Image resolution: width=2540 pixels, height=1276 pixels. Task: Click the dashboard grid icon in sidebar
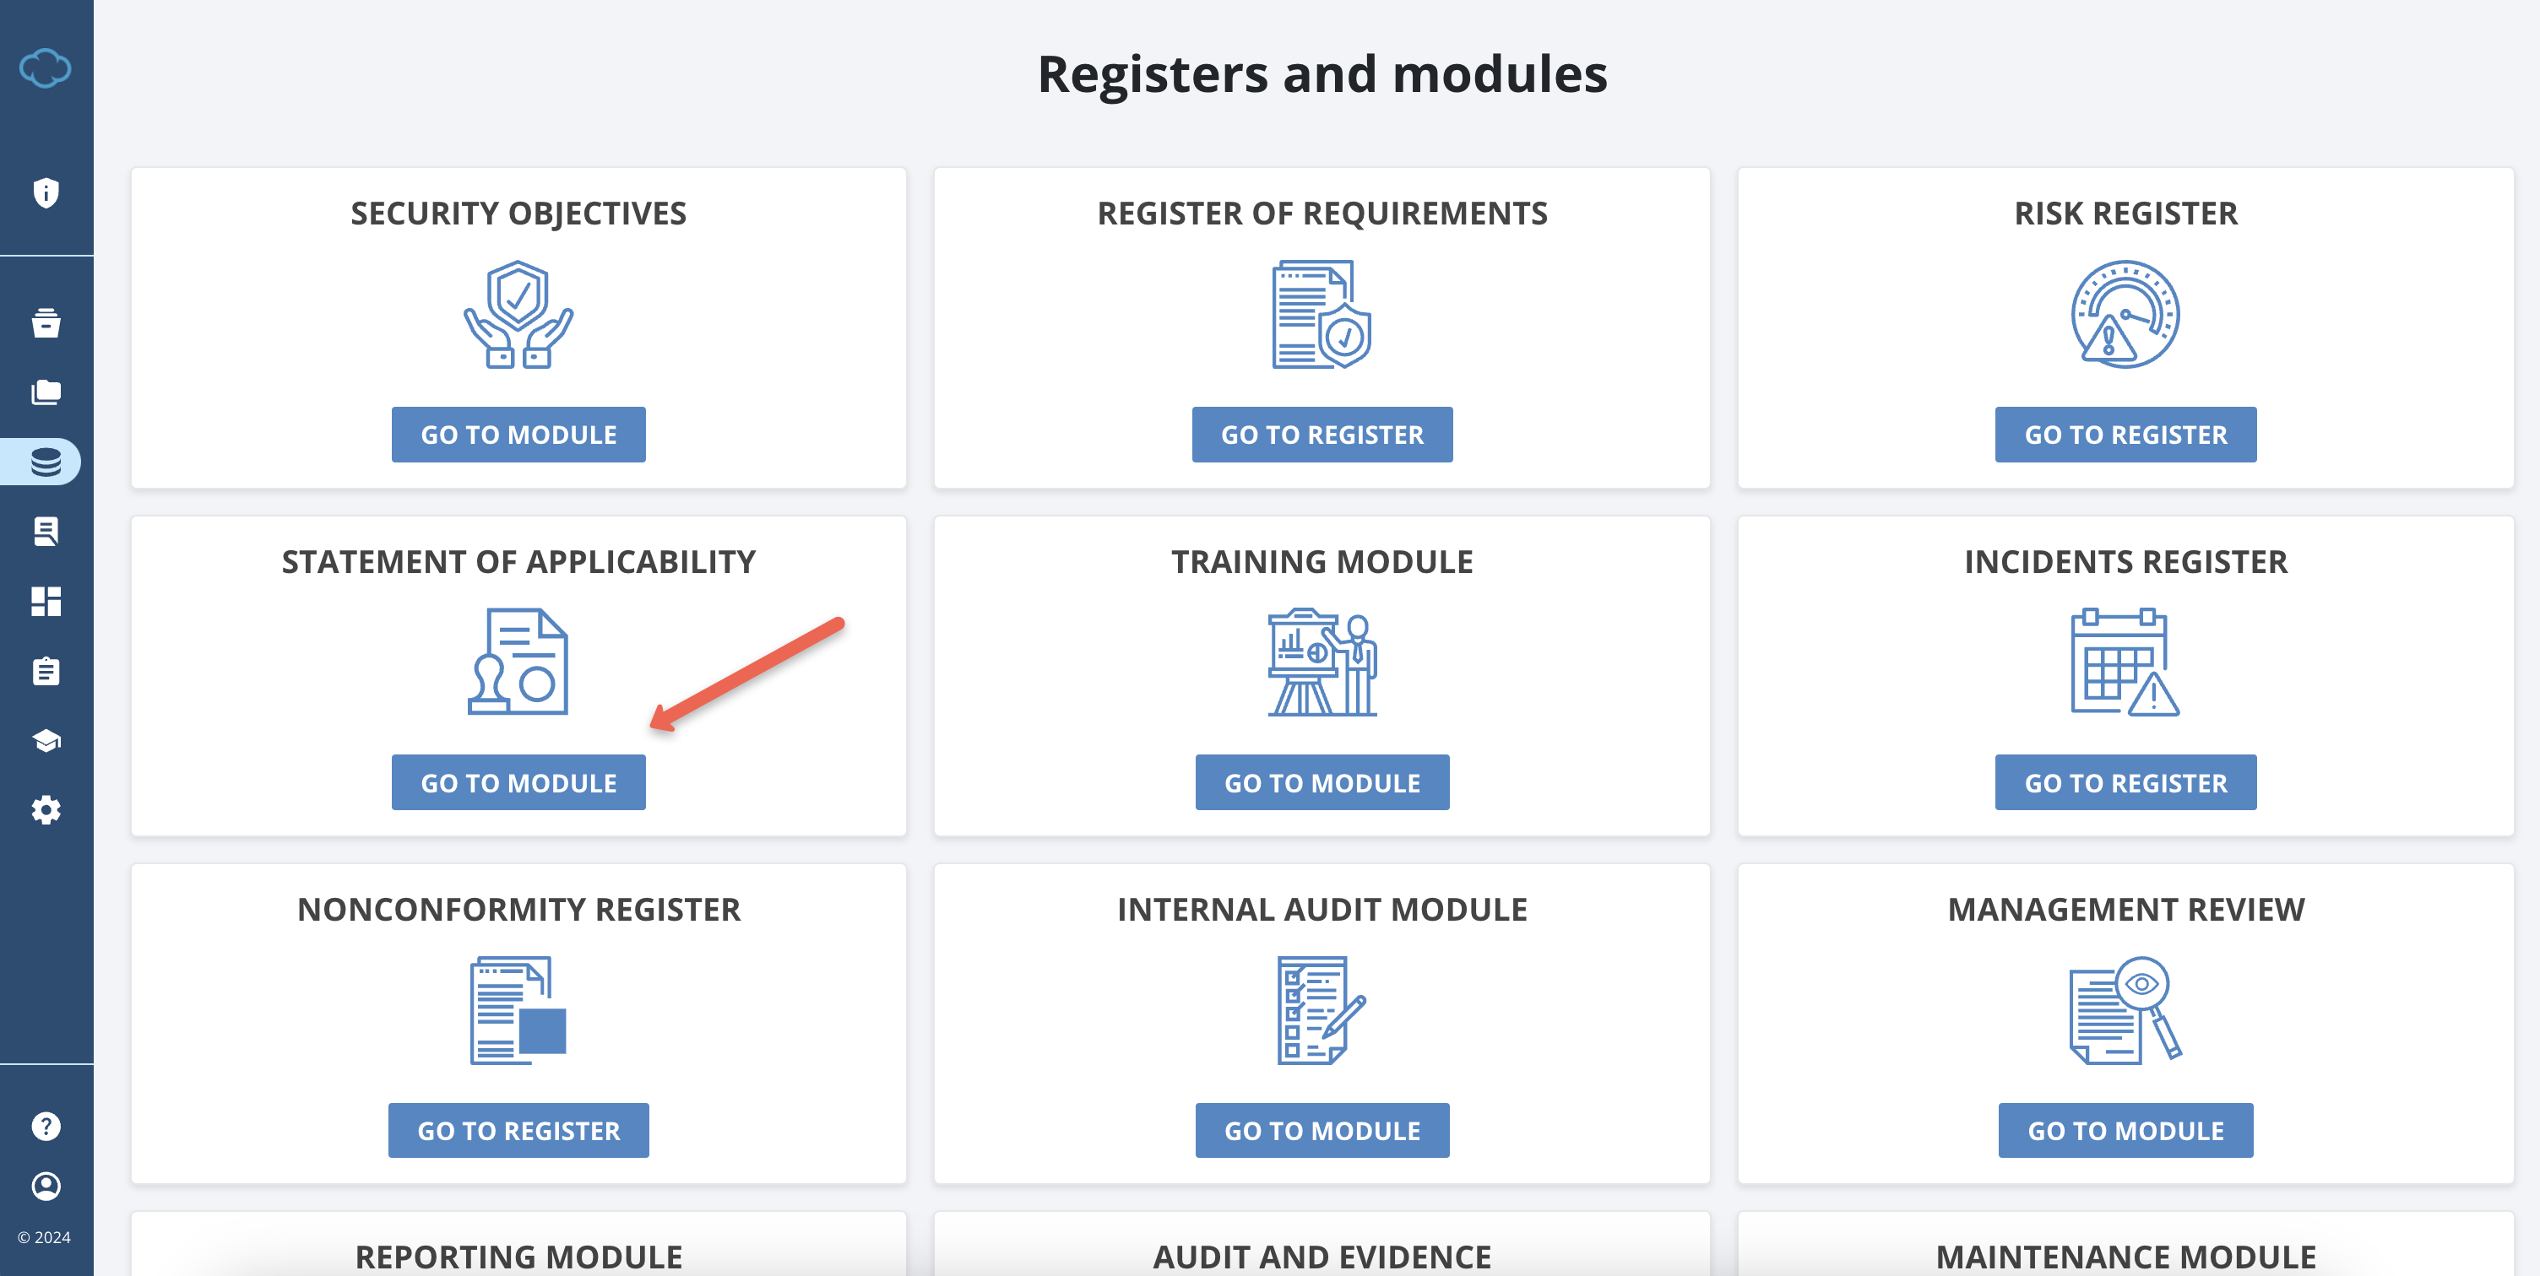point(46,601)
